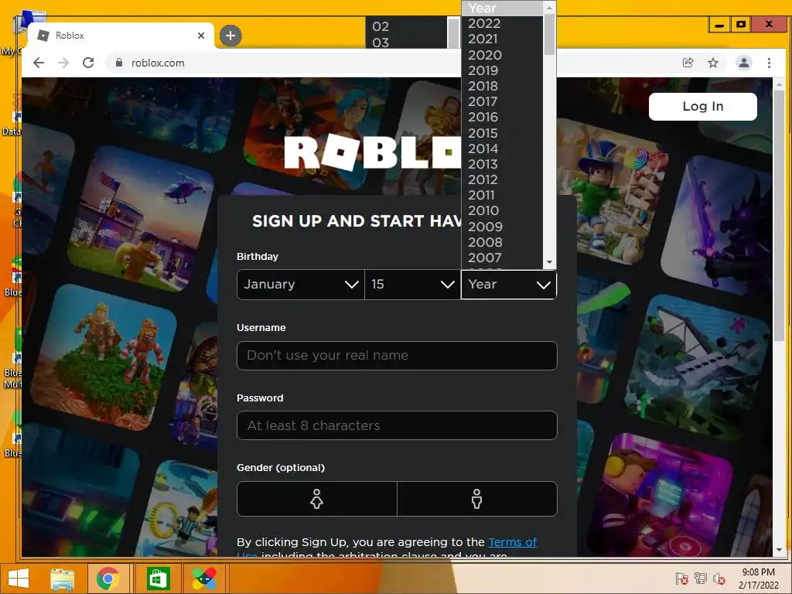Pick 2010 from the year list
Screen dimensions: 792x594
[x=502, y=210]
